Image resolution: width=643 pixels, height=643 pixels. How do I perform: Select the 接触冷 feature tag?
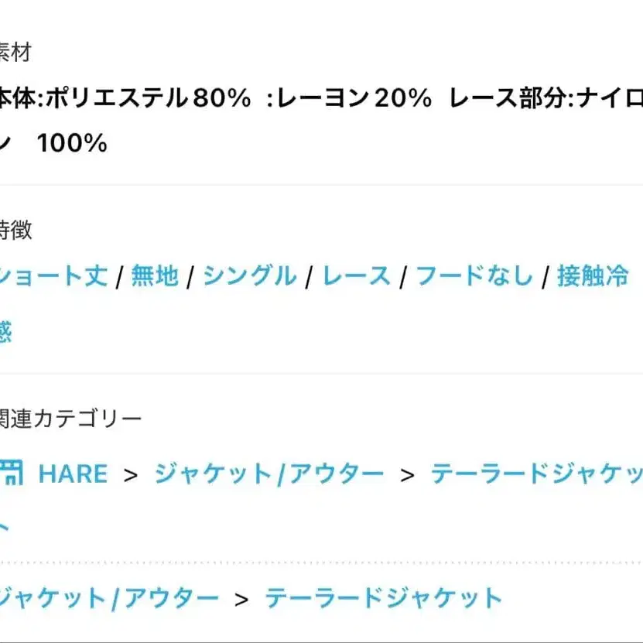(x=593, y=275)
